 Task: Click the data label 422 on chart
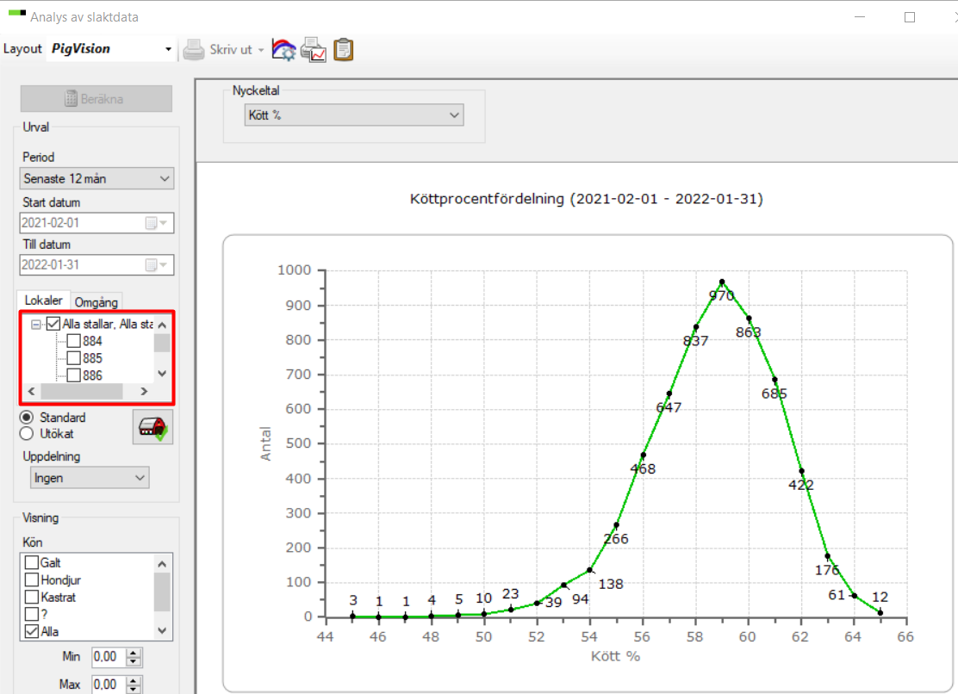pos(801,486)
